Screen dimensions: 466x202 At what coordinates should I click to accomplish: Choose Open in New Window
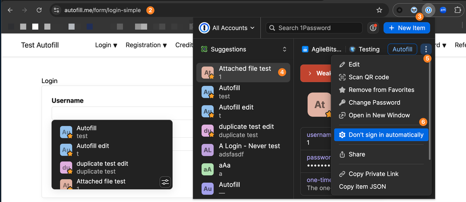381,115
